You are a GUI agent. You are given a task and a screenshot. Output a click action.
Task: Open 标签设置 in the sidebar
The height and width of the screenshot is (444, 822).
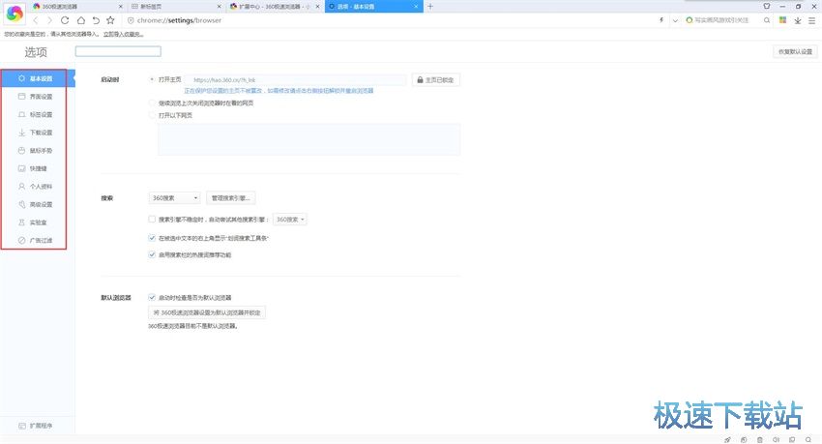click(37, 114)
